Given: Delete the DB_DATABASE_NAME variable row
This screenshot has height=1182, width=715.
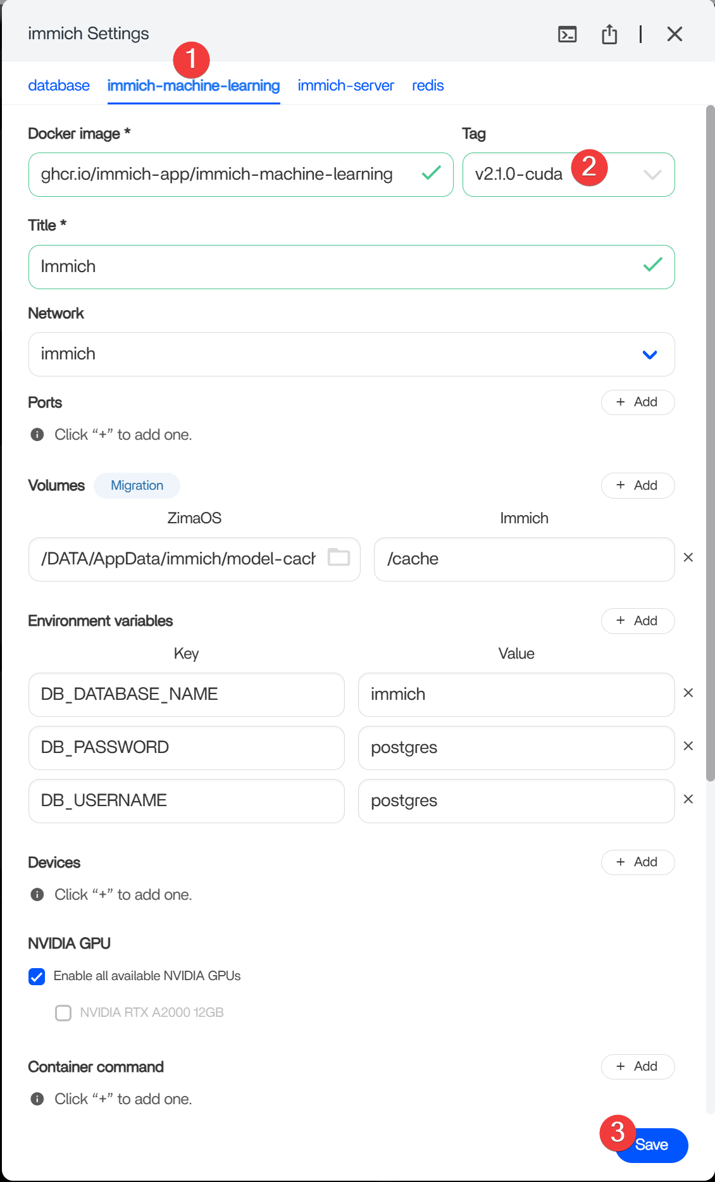Looking at the screenshot, I should [x=688, y=693].
